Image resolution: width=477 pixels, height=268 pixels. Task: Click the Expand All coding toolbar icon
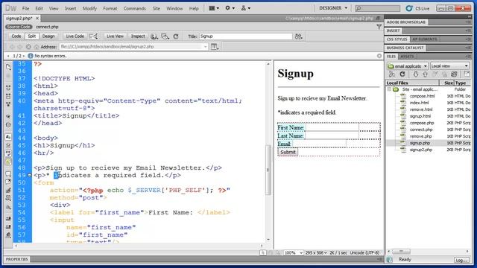(8, 104)
